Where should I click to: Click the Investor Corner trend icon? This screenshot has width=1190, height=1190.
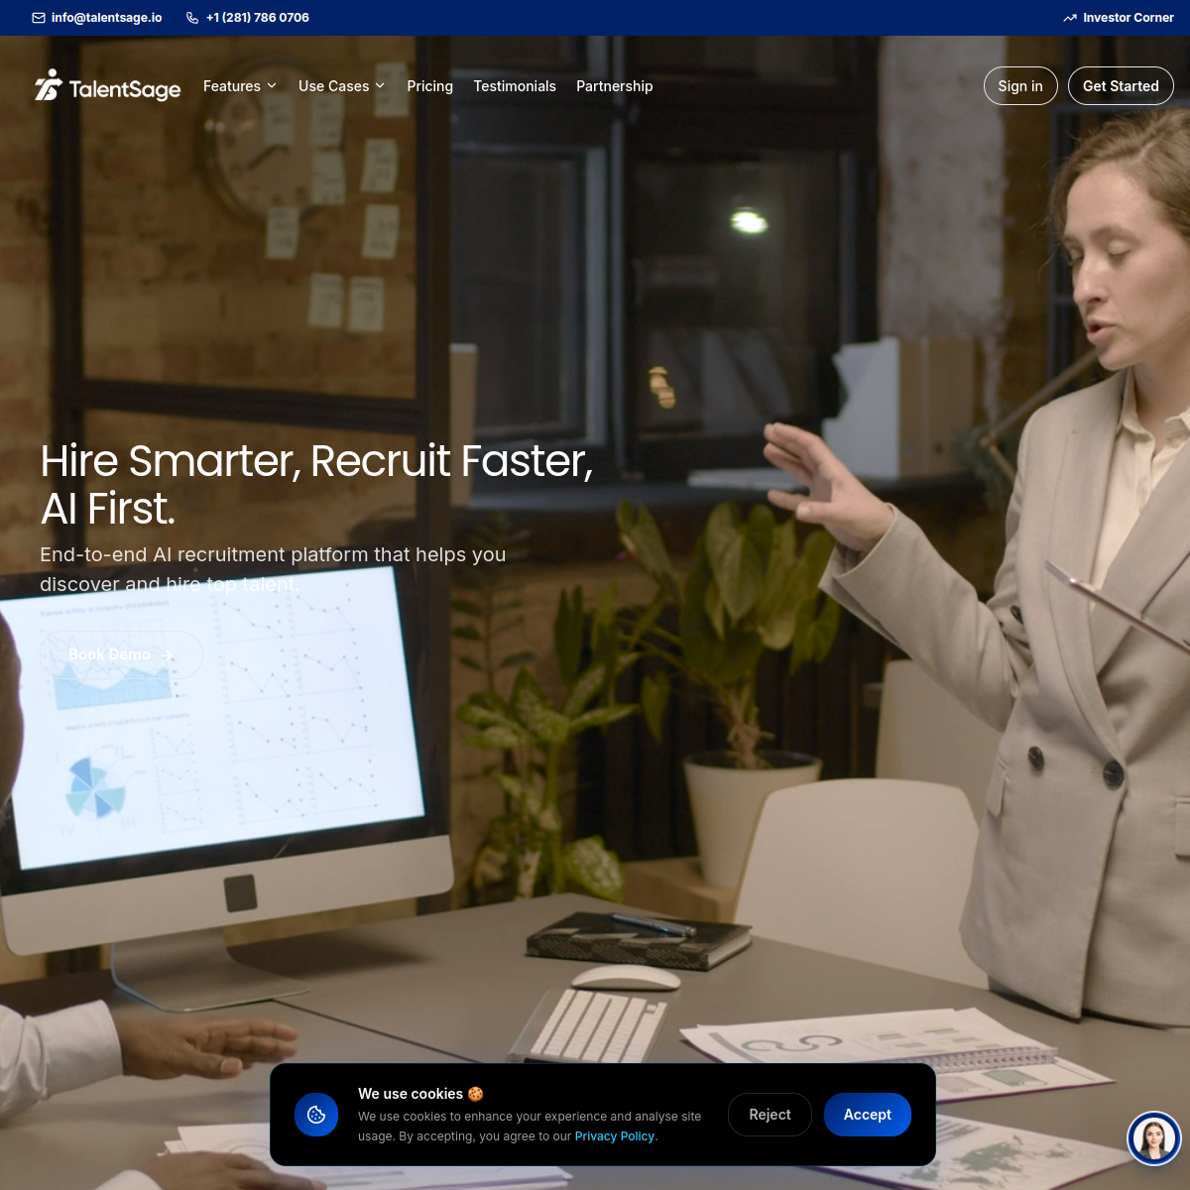coord(1070,18)
